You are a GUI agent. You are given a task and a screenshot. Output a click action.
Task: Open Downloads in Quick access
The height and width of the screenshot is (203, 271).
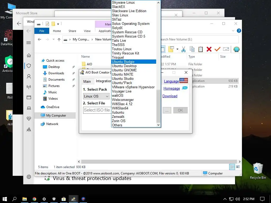56,73
